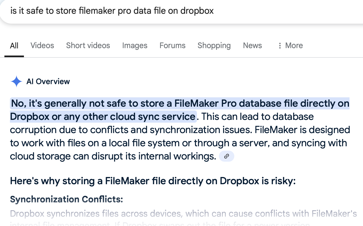The height and width of the screenshot is (226, 363).
Task: Click in the search query input field
Action: click(x=182, y=11)
